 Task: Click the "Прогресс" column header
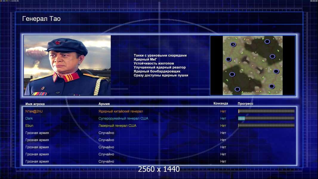pyautogui.click(x=246, y=104)
